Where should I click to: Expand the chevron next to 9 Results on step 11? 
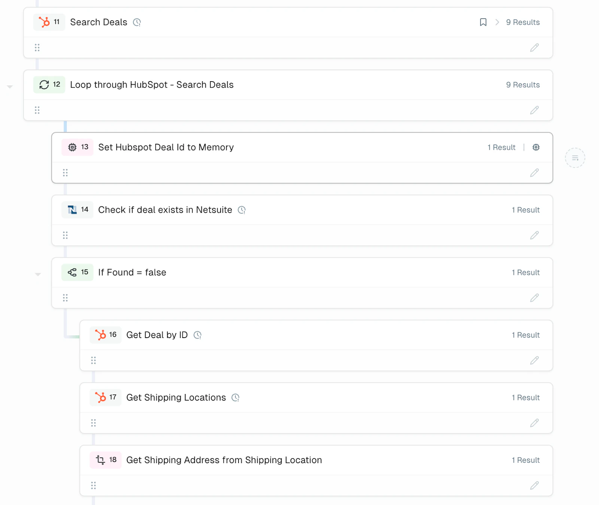(x=497, y=22)
